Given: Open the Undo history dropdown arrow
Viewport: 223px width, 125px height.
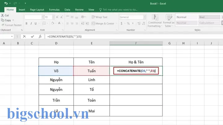Looking at the screenshot, I should (x=10, y=3).
